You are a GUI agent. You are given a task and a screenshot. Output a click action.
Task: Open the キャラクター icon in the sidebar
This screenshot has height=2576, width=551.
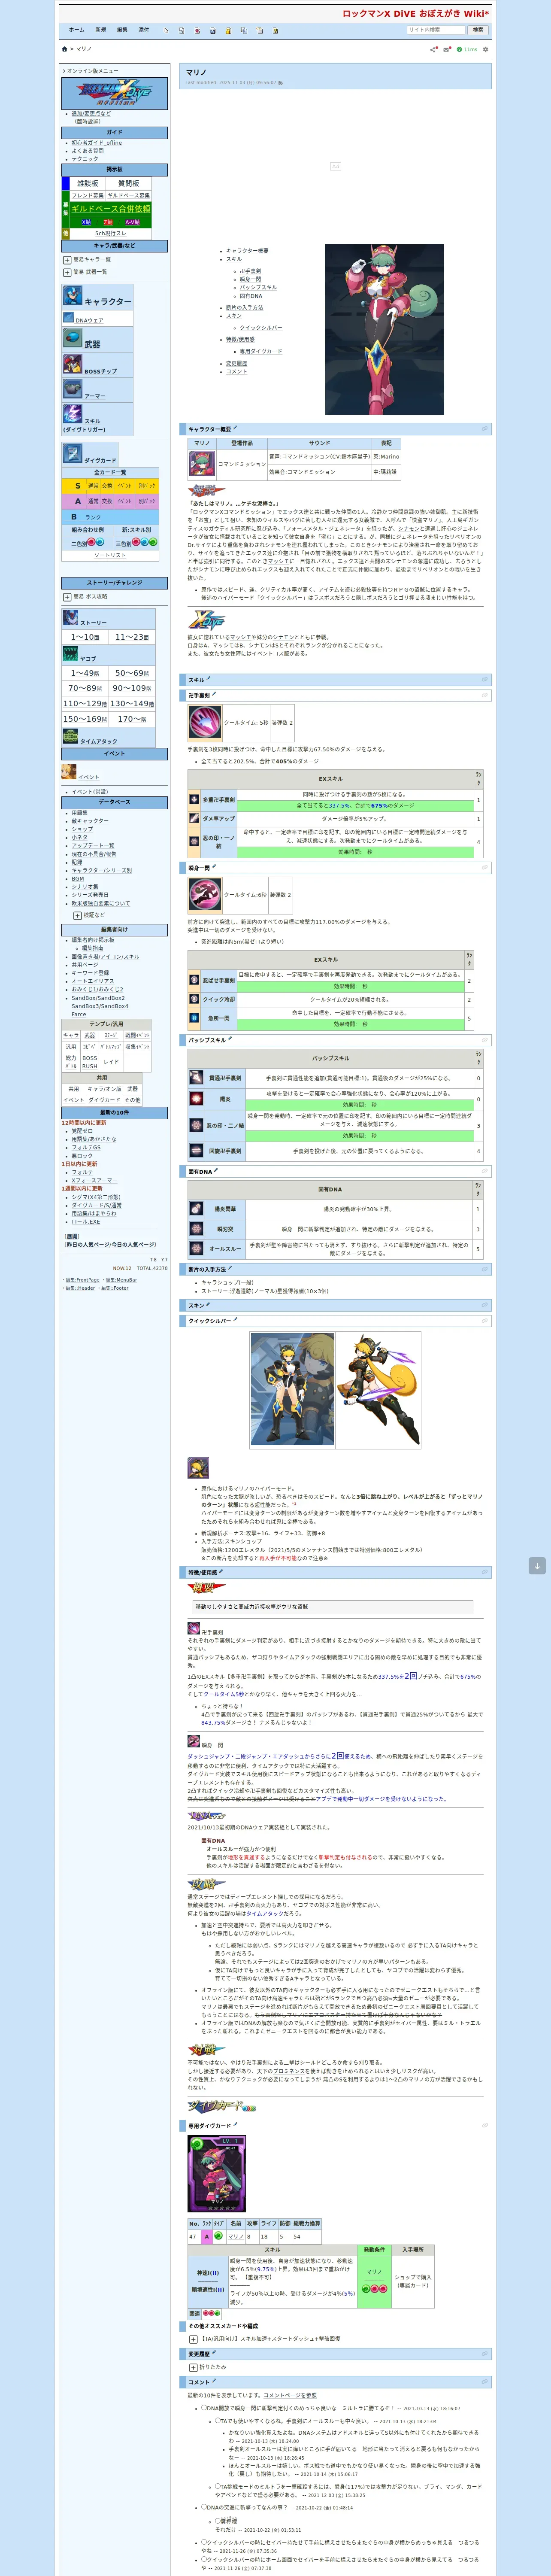click(x=72, y=295)
